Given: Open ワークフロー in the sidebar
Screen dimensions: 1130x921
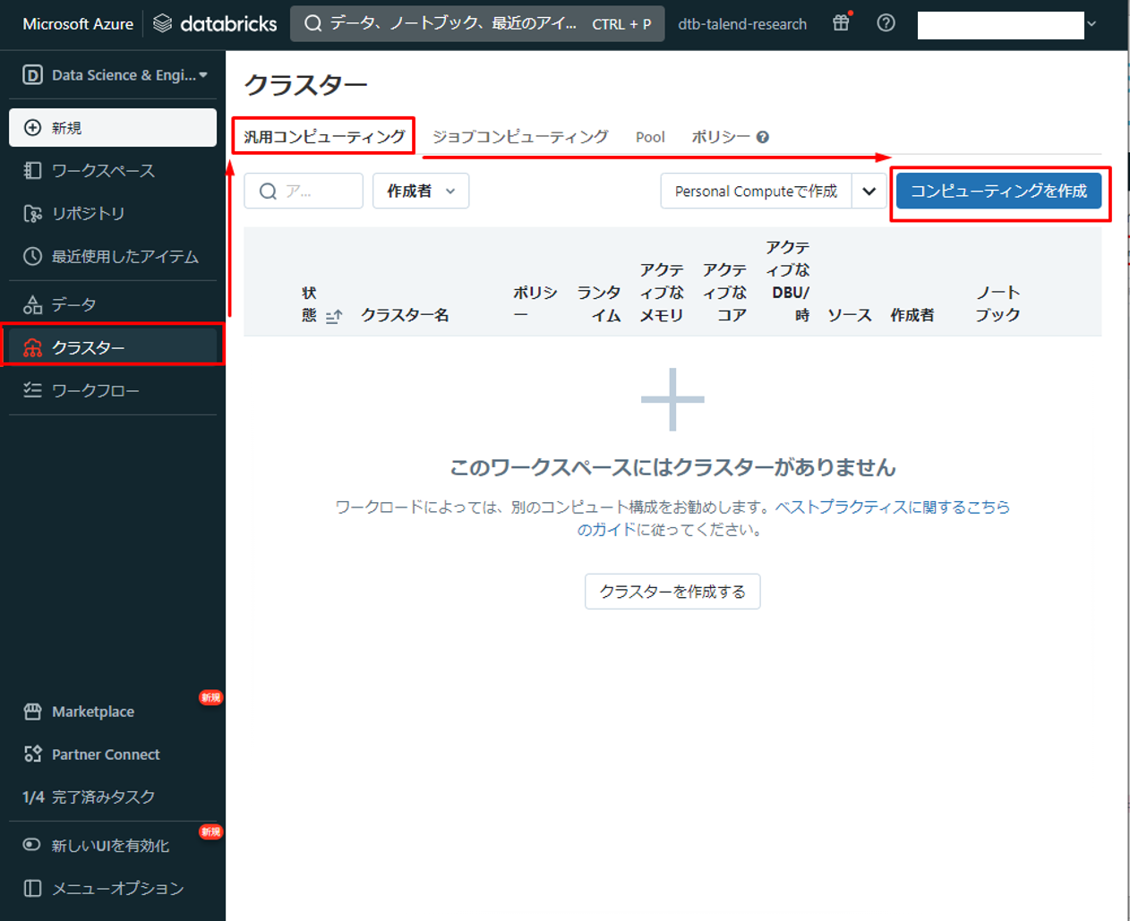Looking at the screenshot, I should point(95,390).
